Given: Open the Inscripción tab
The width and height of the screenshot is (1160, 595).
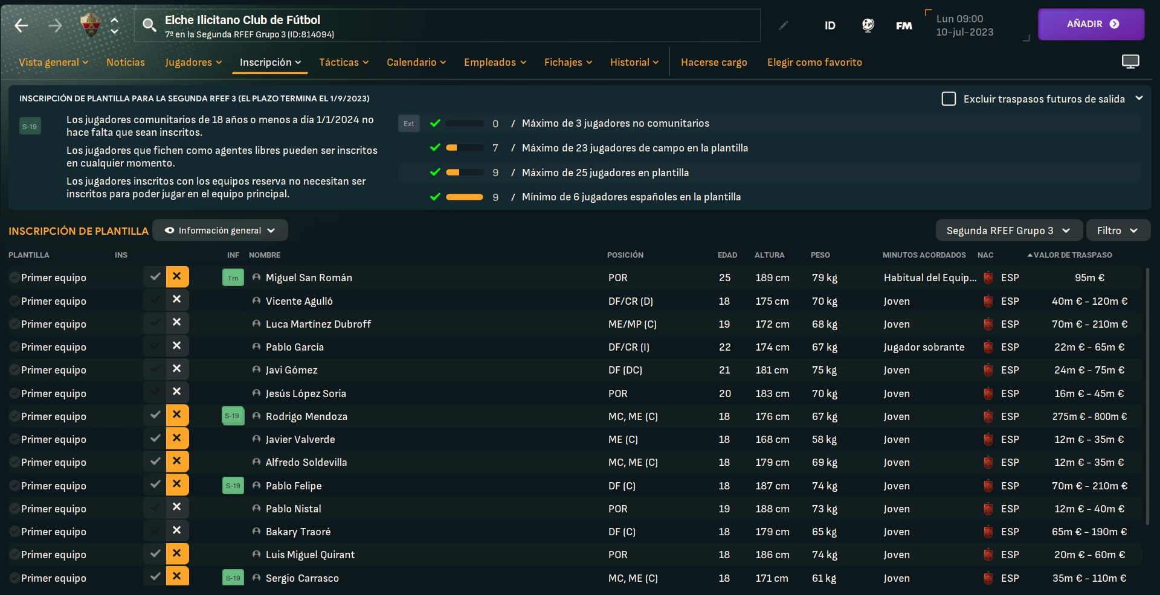Looking at the screenshot, I should coord(270,62).
